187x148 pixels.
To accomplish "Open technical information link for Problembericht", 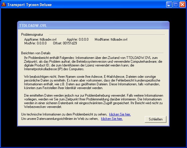I will (x=120, y=114).
